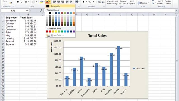This screenshot has height=101, width=179.
Task: Open the Number group dialog launcher
Action: (104, 7)
